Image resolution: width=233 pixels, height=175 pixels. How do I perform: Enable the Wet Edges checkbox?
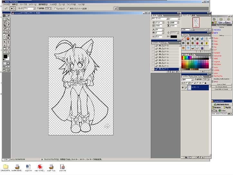point(55,9)
